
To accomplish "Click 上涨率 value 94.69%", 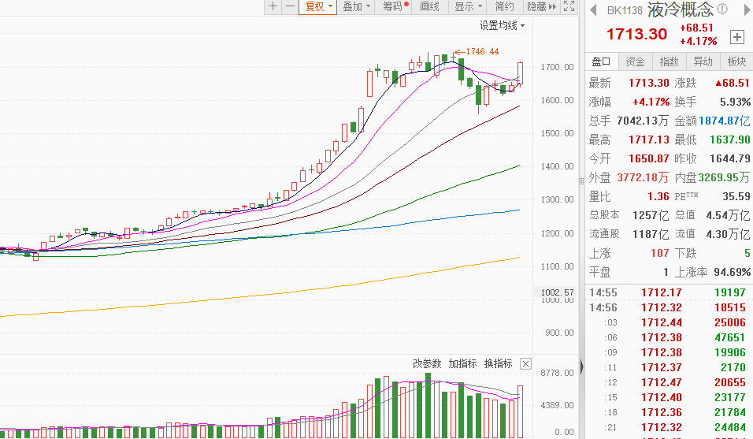I will click(732, 273).
